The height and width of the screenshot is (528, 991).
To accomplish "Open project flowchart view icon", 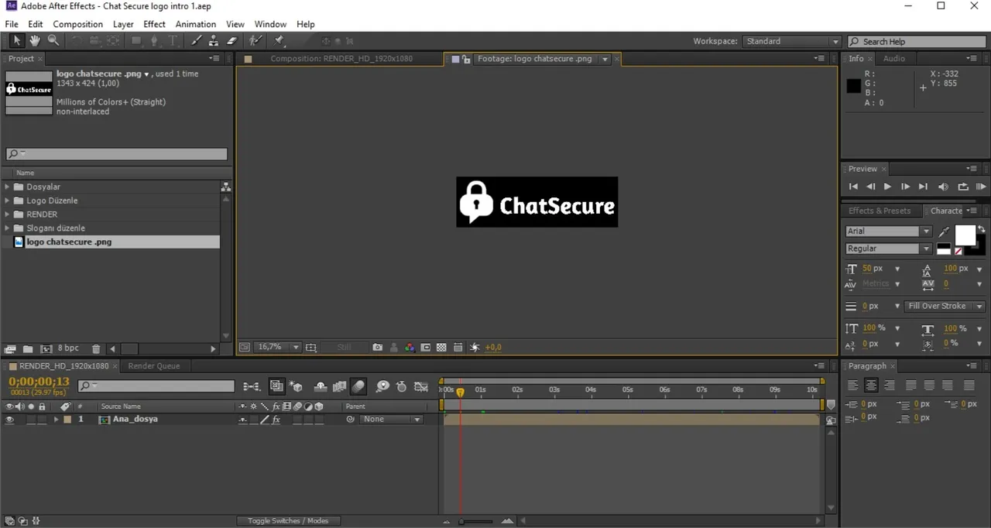I will (226, 187).
